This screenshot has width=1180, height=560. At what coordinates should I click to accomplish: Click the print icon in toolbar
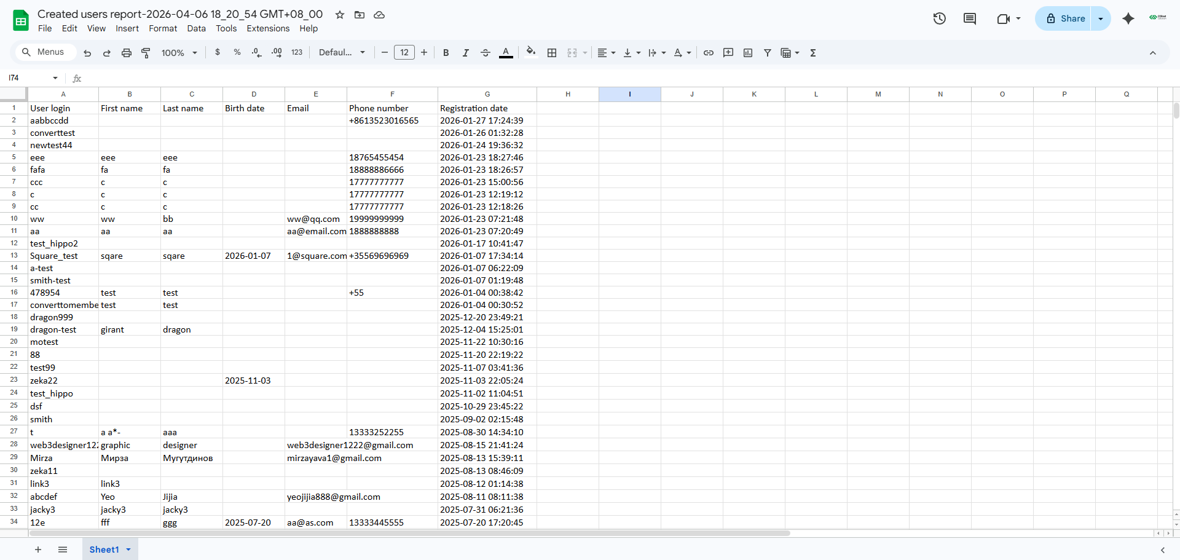click(126, 53)
